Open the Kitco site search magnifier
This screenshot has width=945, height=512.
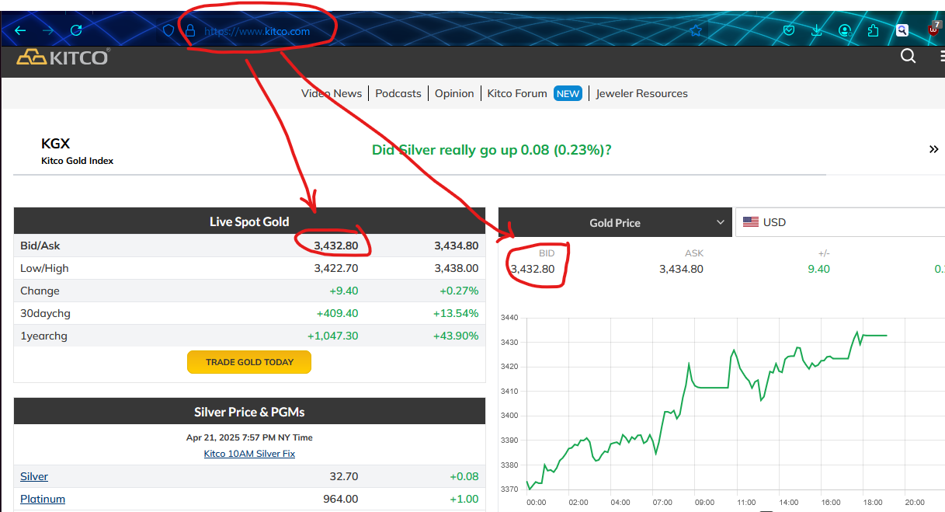tap(908, 56)
